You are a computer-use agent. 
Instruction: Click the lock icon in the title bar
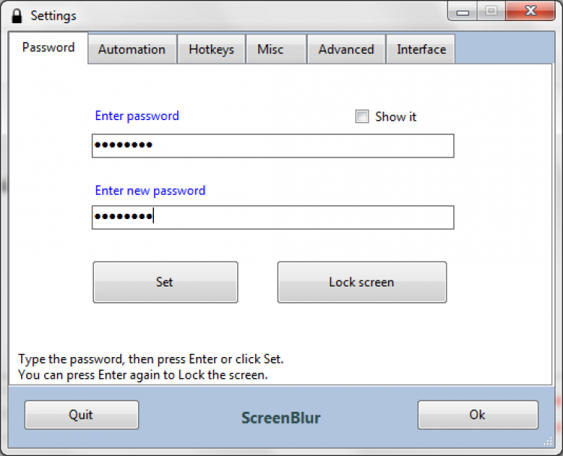pos(15,15)
